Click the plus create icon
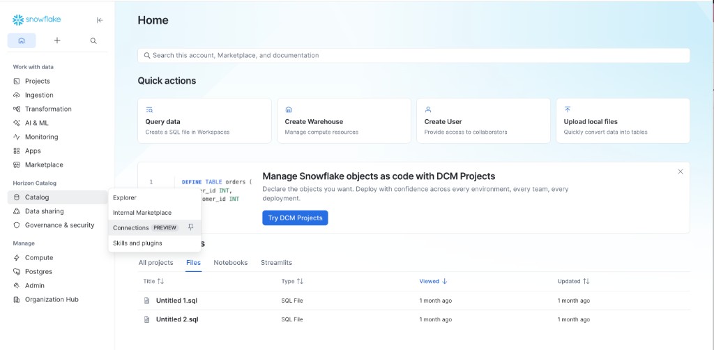 57,40
